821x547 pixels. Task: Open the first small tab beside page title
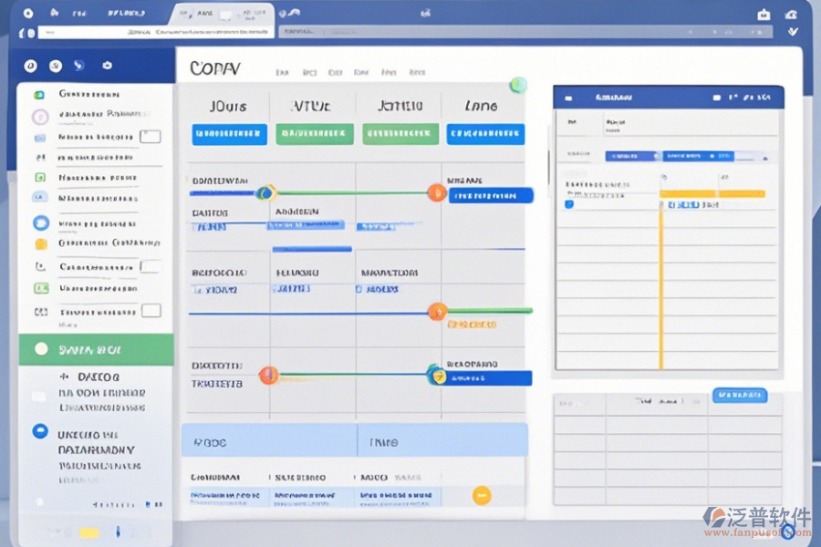click(282, 72)
